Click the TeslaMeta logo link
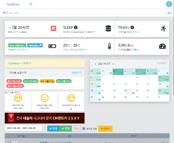Screen dimensions: 174x143 (x=13, y=4)
